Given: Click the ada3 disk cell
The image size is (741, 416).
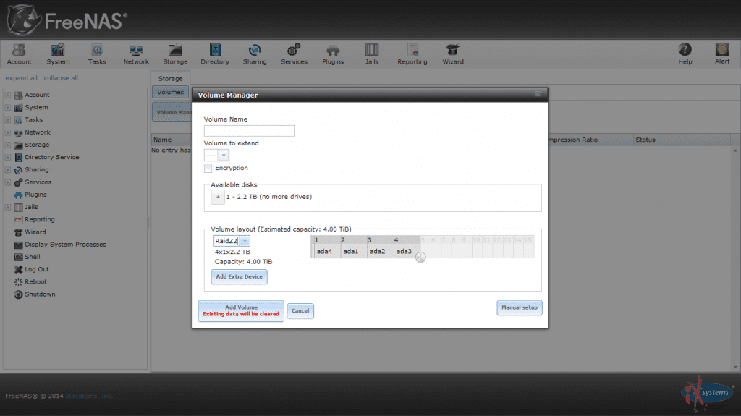Looking at the screenshot, I should 404,252.
